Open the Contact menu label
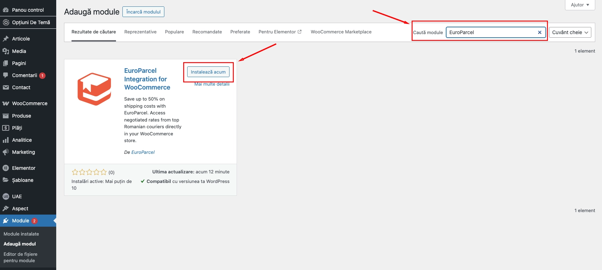The image size is (602, 270). click(x=21, y=87)
